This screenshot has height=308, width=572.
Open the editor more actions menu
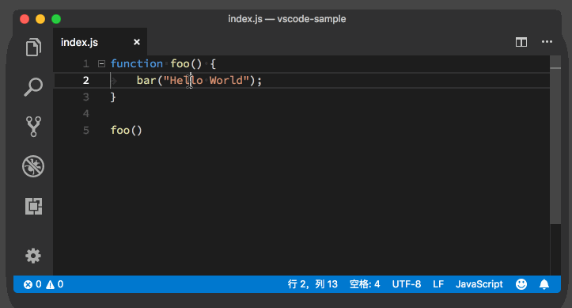[x=547, y=42]
